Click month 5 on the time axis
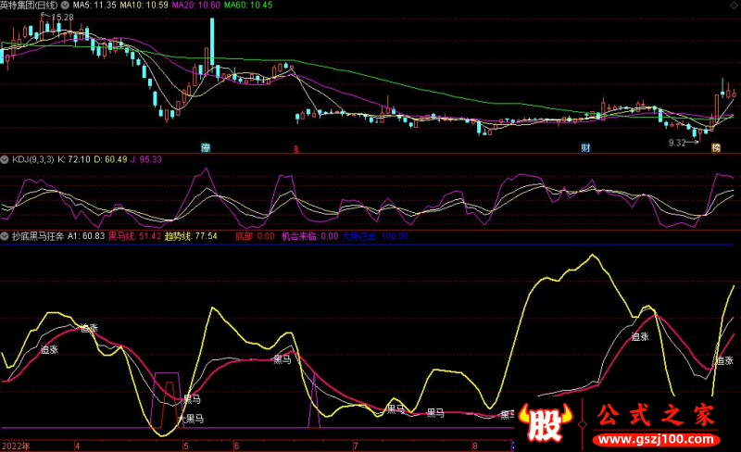The image size is (741, 452). point(186,446)
